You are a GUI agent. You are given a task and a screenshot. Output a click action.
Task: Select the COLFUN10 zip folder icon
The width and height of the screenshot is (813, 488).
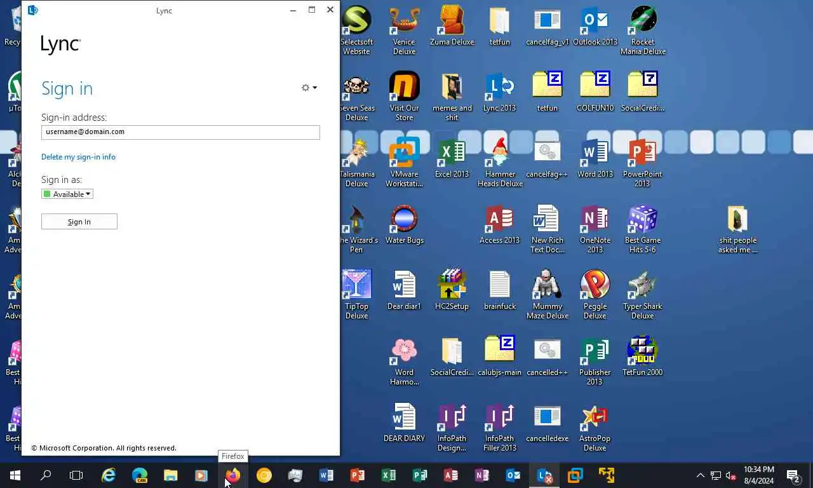(595, 92)
